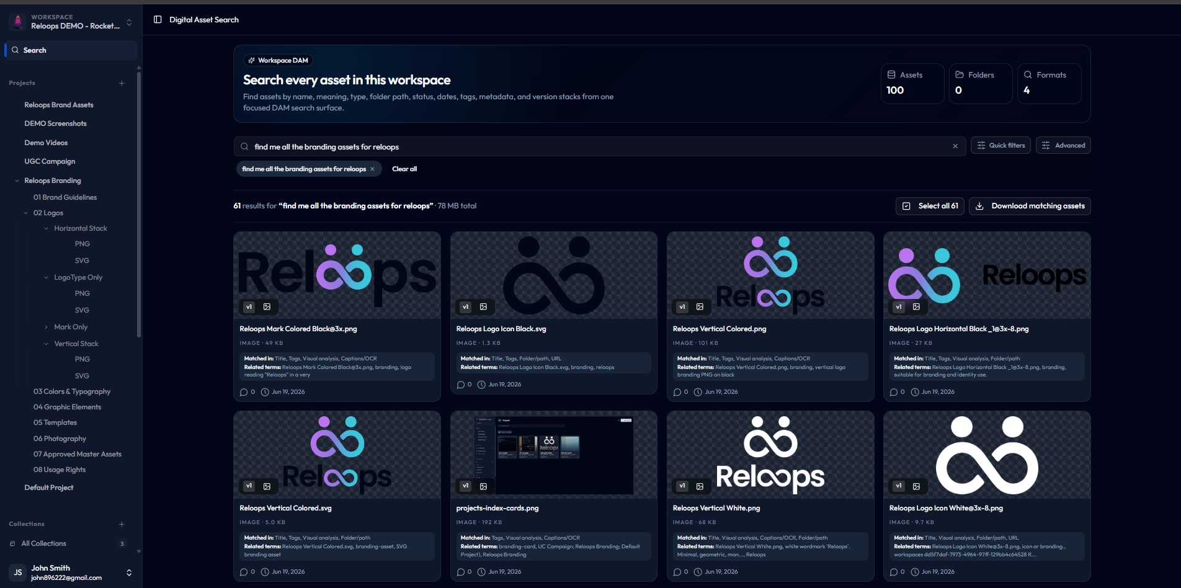Open Advanced search options
This screenshot has height=588, width=1181.
pyautogui.click(x=1063, y=145)
